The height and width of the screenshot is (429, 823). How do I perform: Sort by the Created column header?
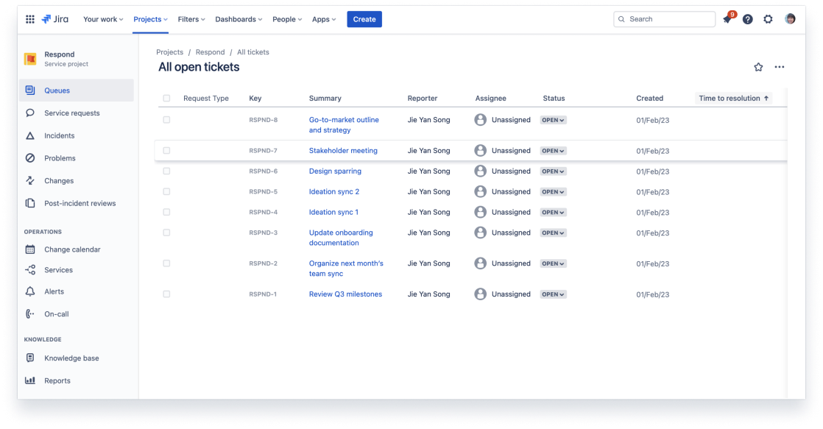(650, 98)
